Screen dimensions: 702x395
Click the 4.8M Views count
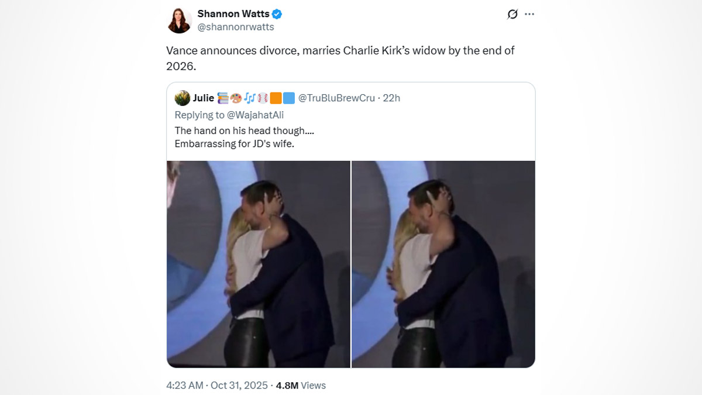click(x=301, y=385)
